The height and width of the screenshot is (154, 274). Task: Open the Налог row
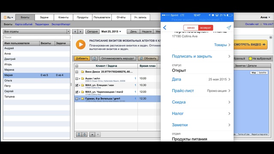201,113
